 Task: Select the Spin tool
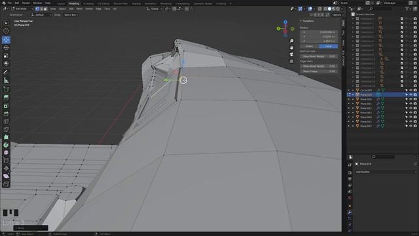tap(6, 145)
